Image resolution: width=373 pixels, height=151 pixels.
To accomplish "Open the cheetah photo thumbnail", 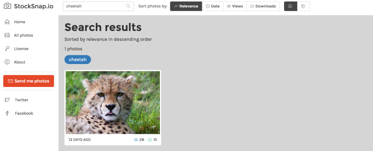I will [x=113, y=103].
